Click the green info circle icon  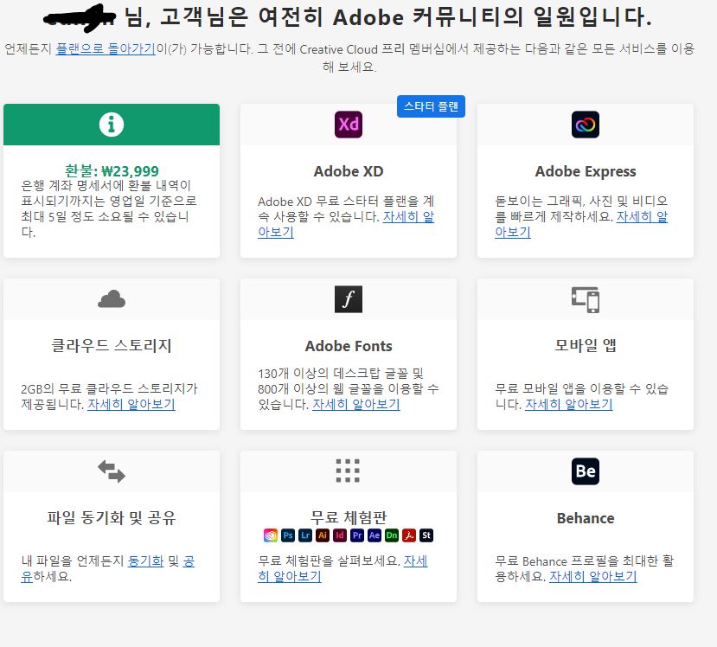click(111, 125)
